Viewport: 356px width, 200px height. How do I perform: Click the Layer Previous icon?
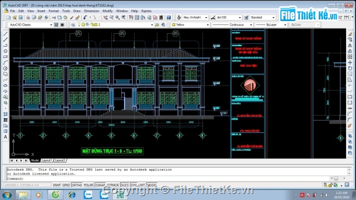click(163, 24)
